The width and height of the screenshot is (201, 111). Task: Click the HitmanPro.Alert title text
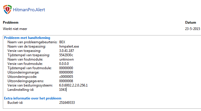[x=29, y=10]
